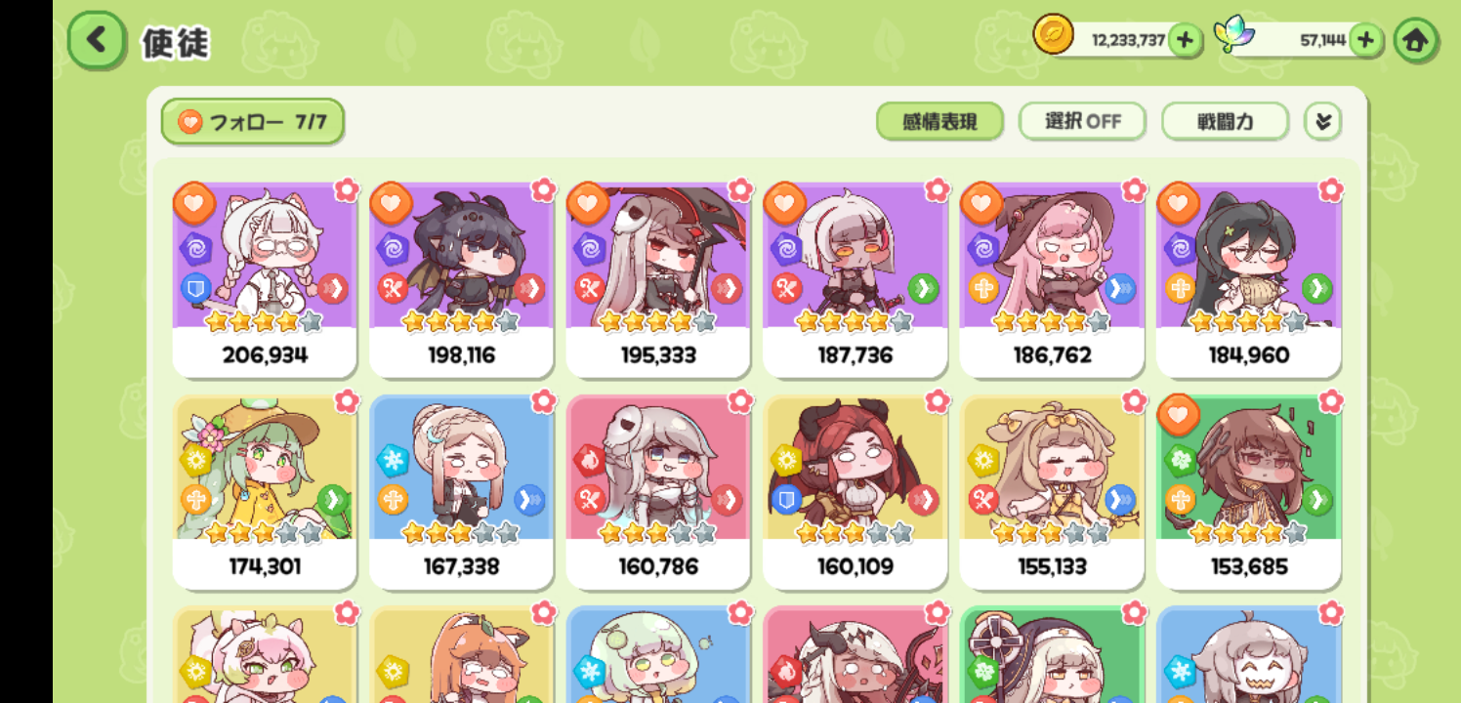Expand sort options with double chevron
Screen dimensions: 1461x703
point(1323,122)
